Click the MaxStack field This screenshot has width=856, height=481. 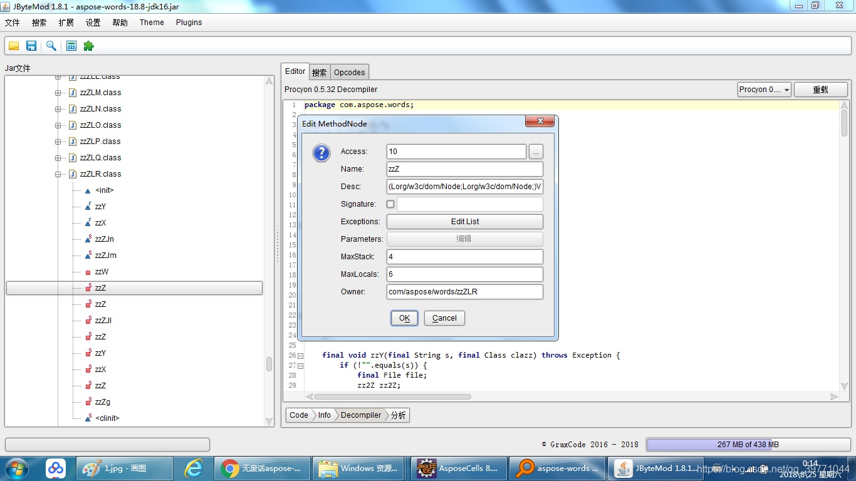[465, 257]
